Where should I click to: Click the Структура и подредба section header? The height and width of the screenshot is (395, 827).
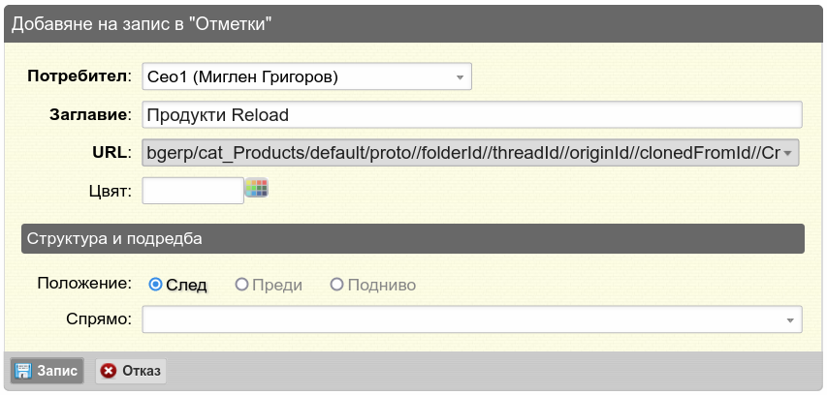413,238
